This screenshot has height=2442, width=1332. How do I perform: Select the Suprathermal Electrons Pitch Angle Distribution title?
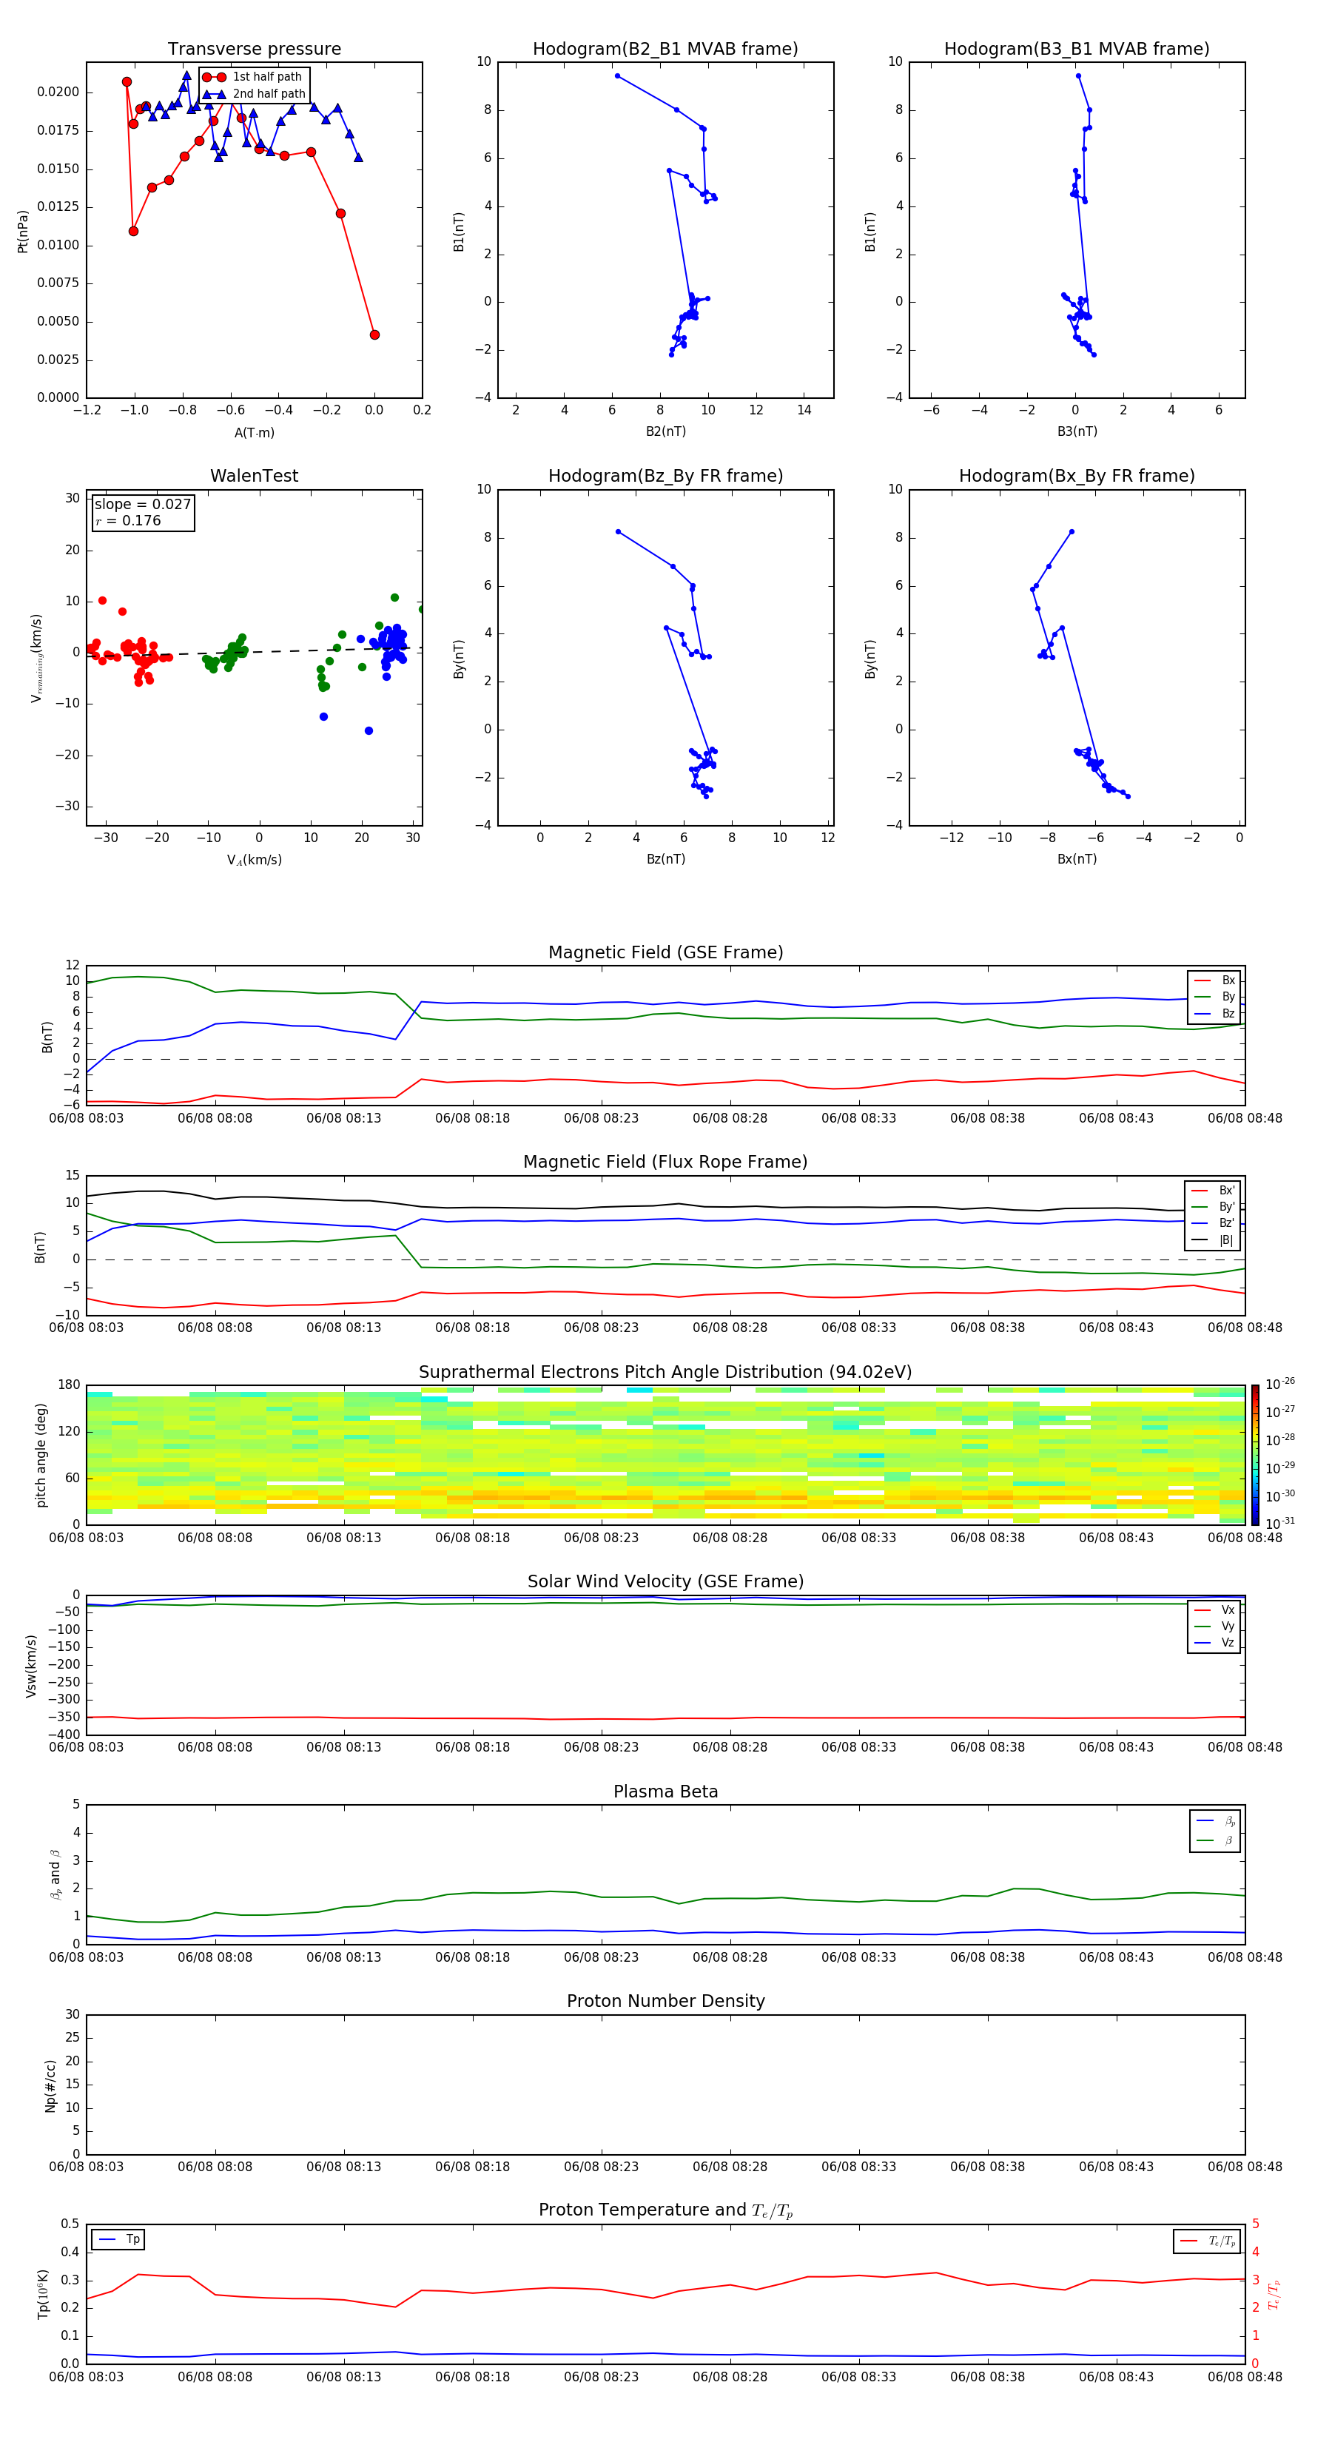[x=665, y=1373]
